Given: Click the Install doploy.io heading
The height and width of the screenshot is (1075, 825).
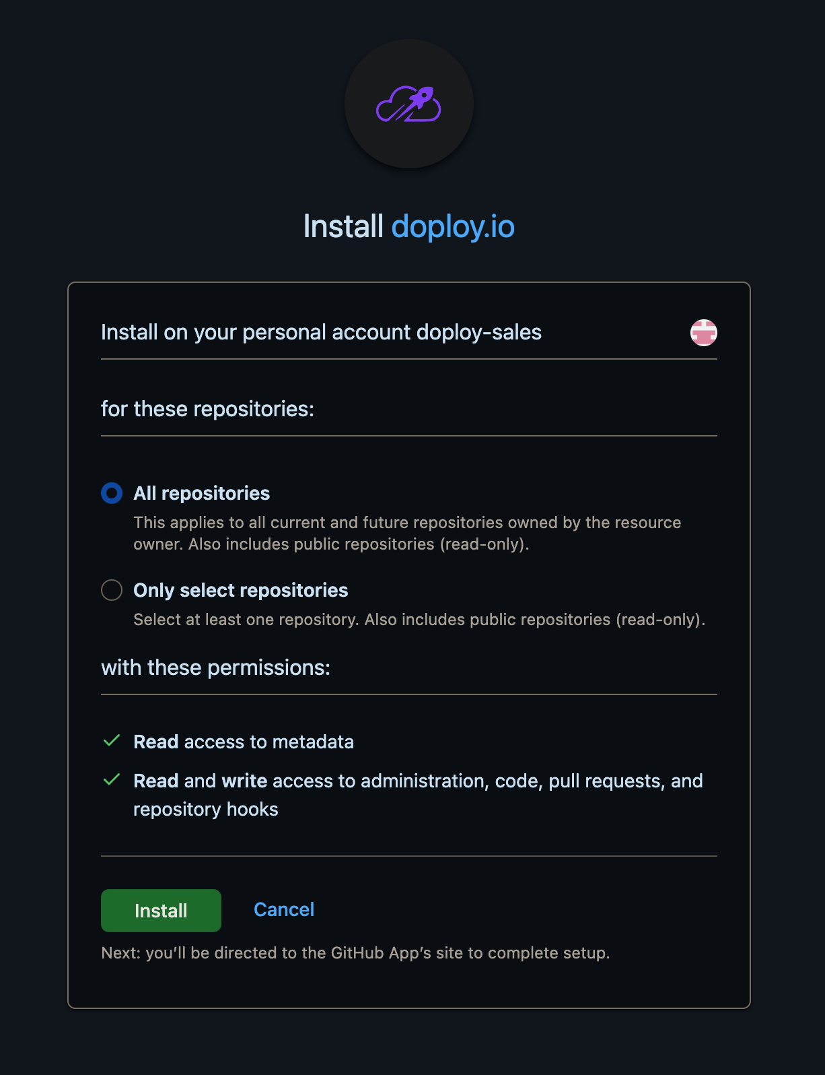Looking at the screenshot, I should pos(409,227).
